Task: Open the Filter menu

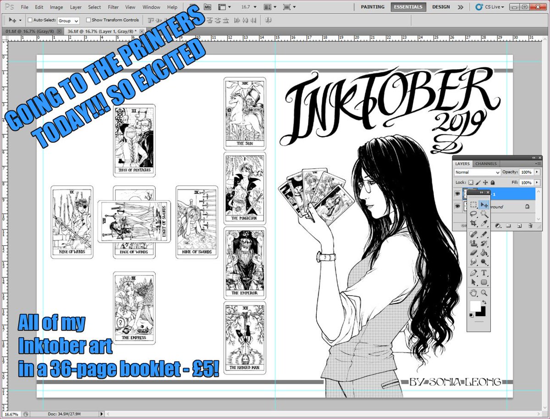Action: pos(113,7)
